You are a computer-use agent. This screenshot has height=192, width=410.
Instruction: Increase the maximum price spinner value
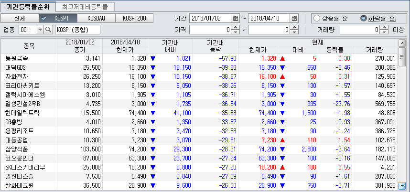tap(295, 28)
